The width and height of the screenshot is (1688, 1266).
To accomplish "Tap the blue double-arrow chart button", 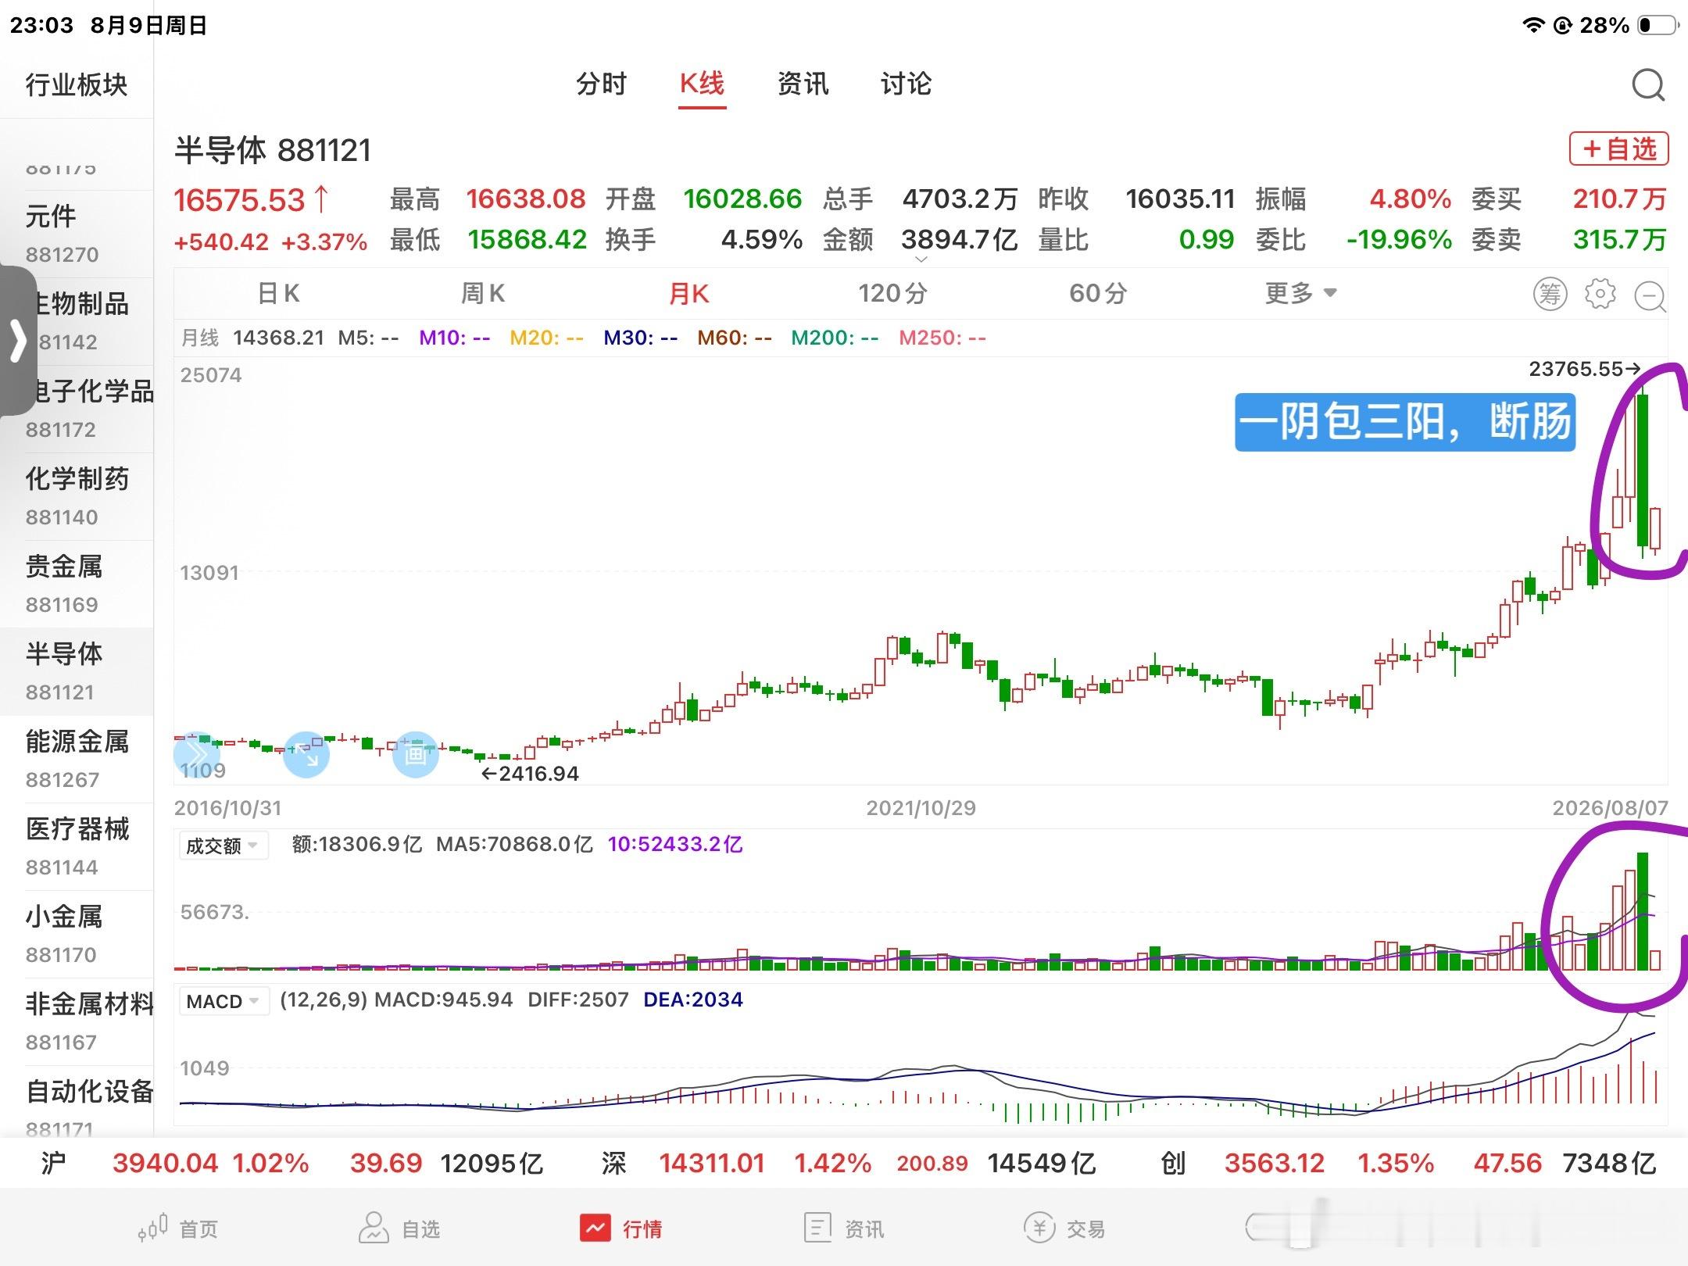I will pos(197,755).
